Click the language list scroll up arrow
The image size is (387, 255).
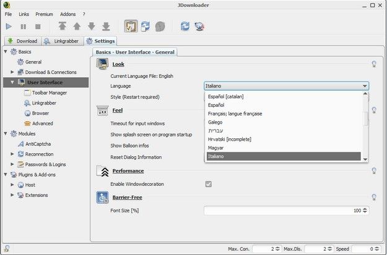(365, 93)
